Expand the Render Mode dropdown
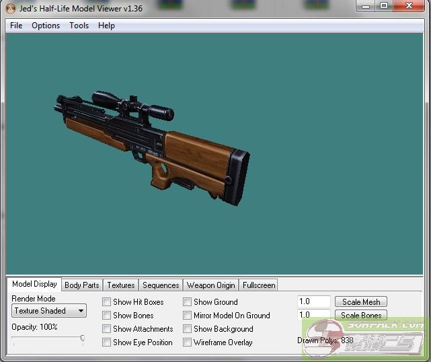 click(50, 311)
